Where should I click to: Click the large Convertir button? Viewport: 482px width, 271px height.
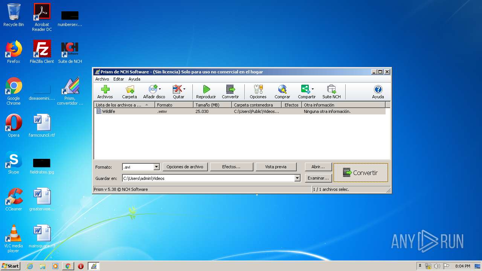(x=360, y=172)
